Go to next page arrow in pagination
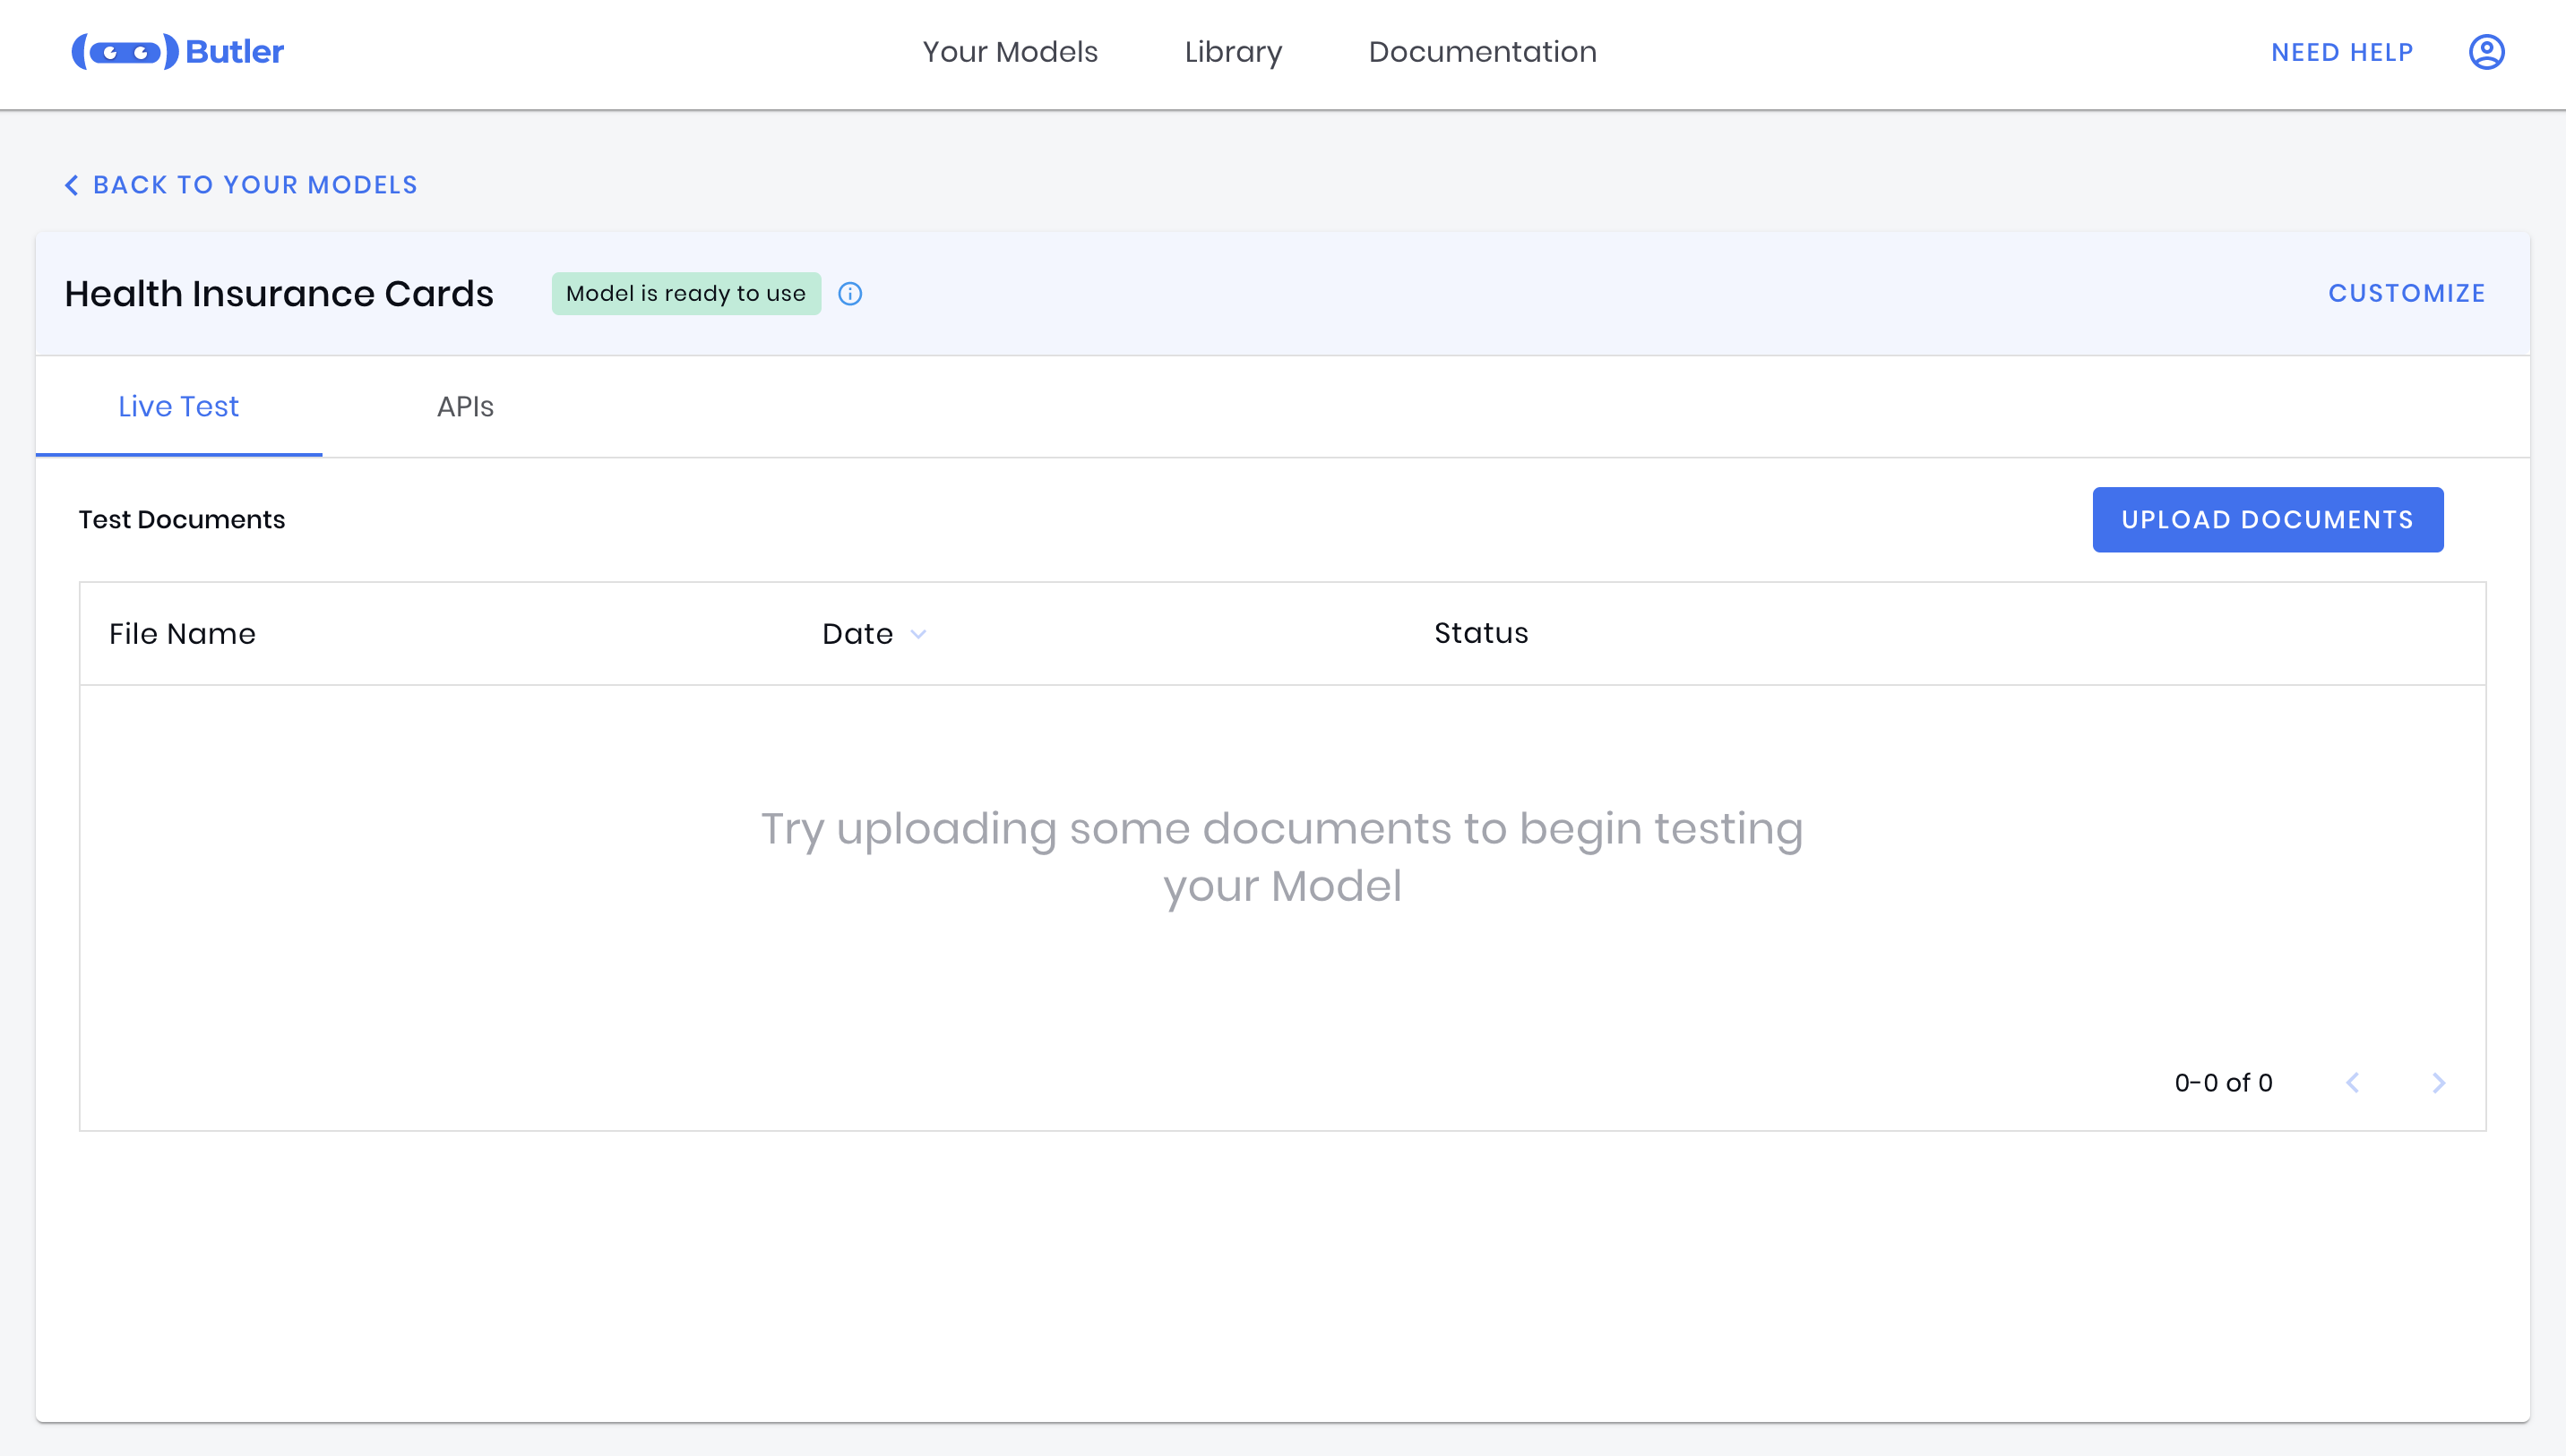Viewport: 2566px width, 1456px height. (x=2439, y=1083)
